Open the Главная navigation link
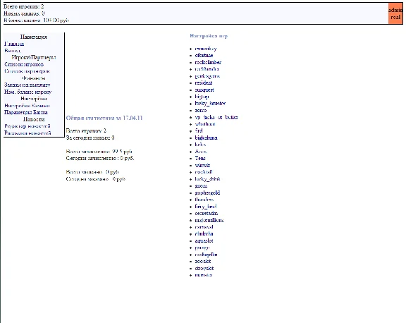The image size is (406, 323). (14, 44)
